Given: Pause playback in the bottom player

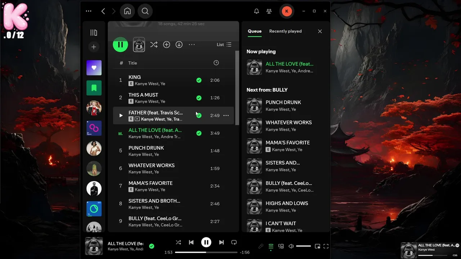Looking at the screenshot, I should (x=206, y=242).
